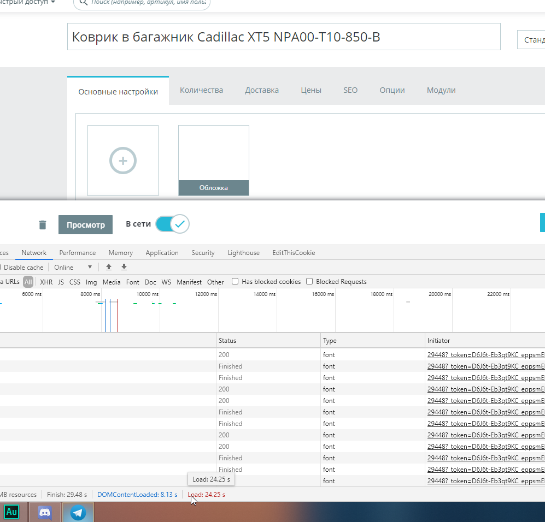Select the All filter
Viewport: 545px width, 522px height.
point(28,282)
